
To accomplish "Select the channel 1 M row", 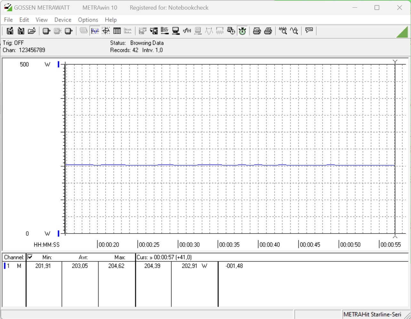I will point(13,266).
